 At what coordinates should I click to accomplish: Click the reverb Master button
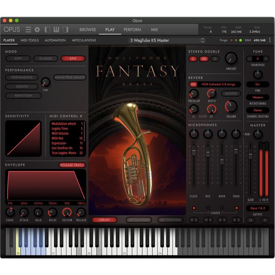point(231,93)
